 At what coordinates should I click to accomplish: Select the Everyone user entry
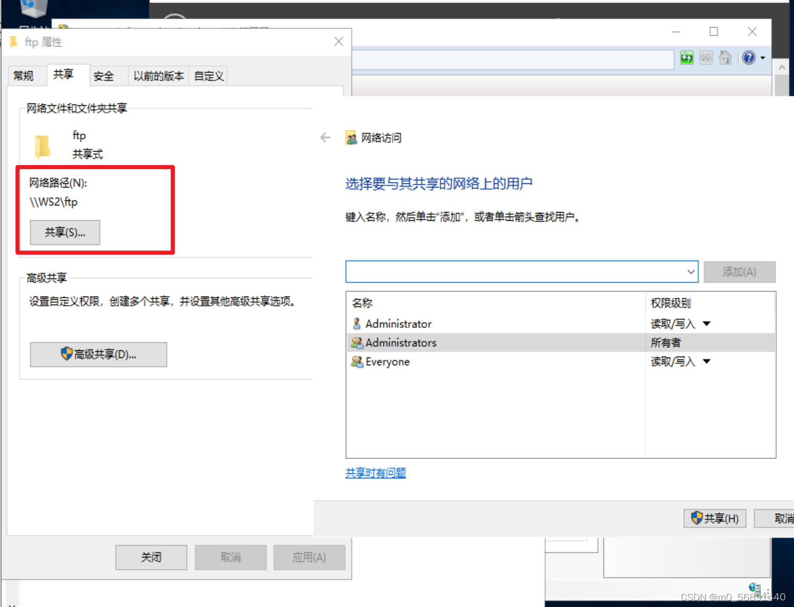tap(387, 362)
